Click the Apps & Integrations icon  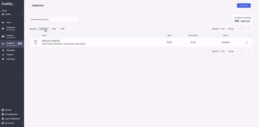click(3, 119)
